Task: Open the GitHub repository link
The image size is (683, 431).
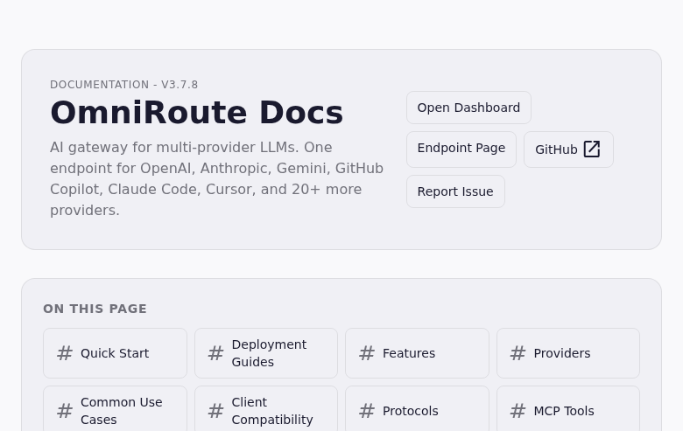Action: click(x=568, y=149)
